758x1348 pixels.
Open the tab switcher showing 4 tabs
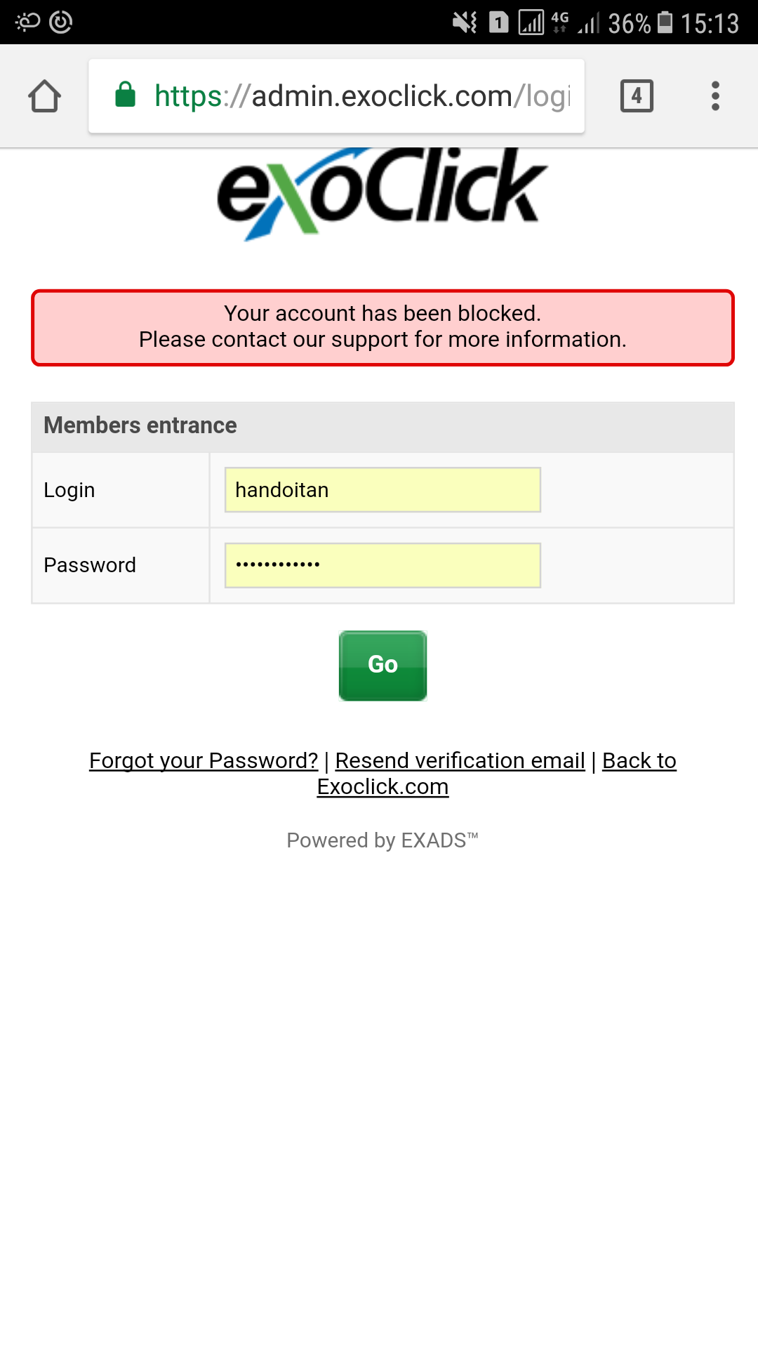click(637, 96)
